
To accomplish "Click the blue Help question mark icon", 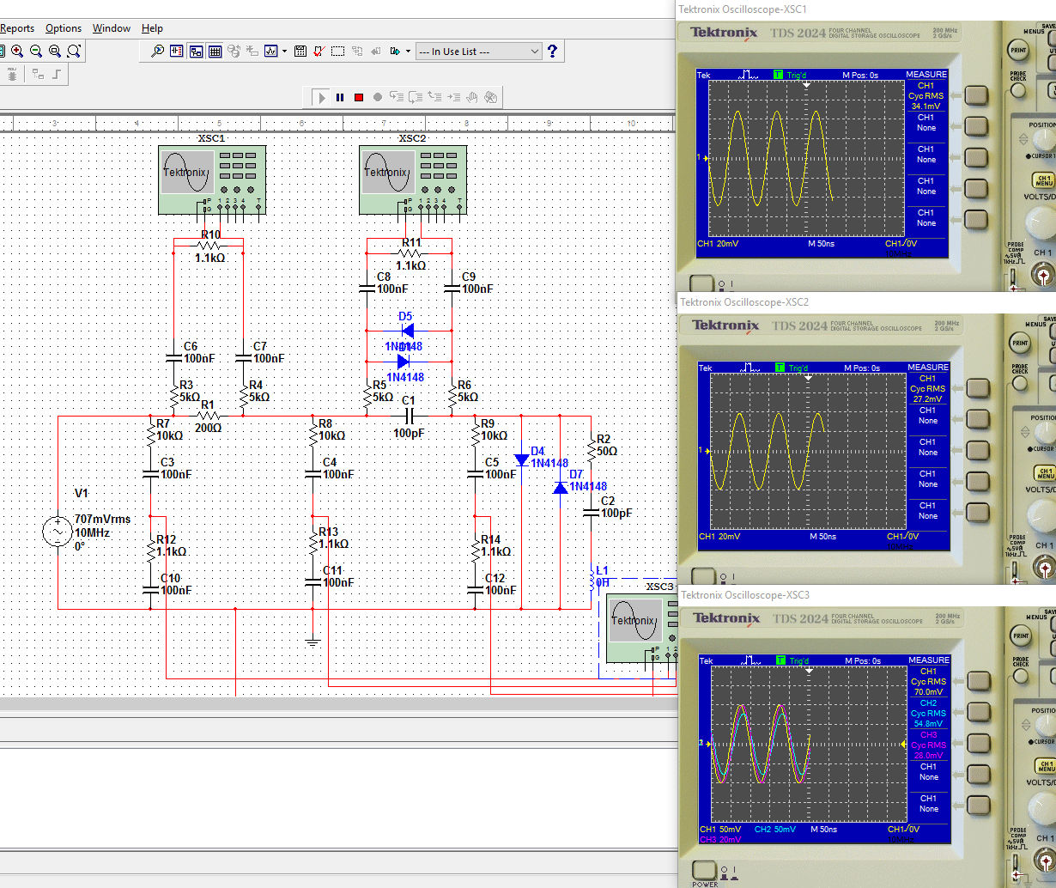I will tap(552, 52).
